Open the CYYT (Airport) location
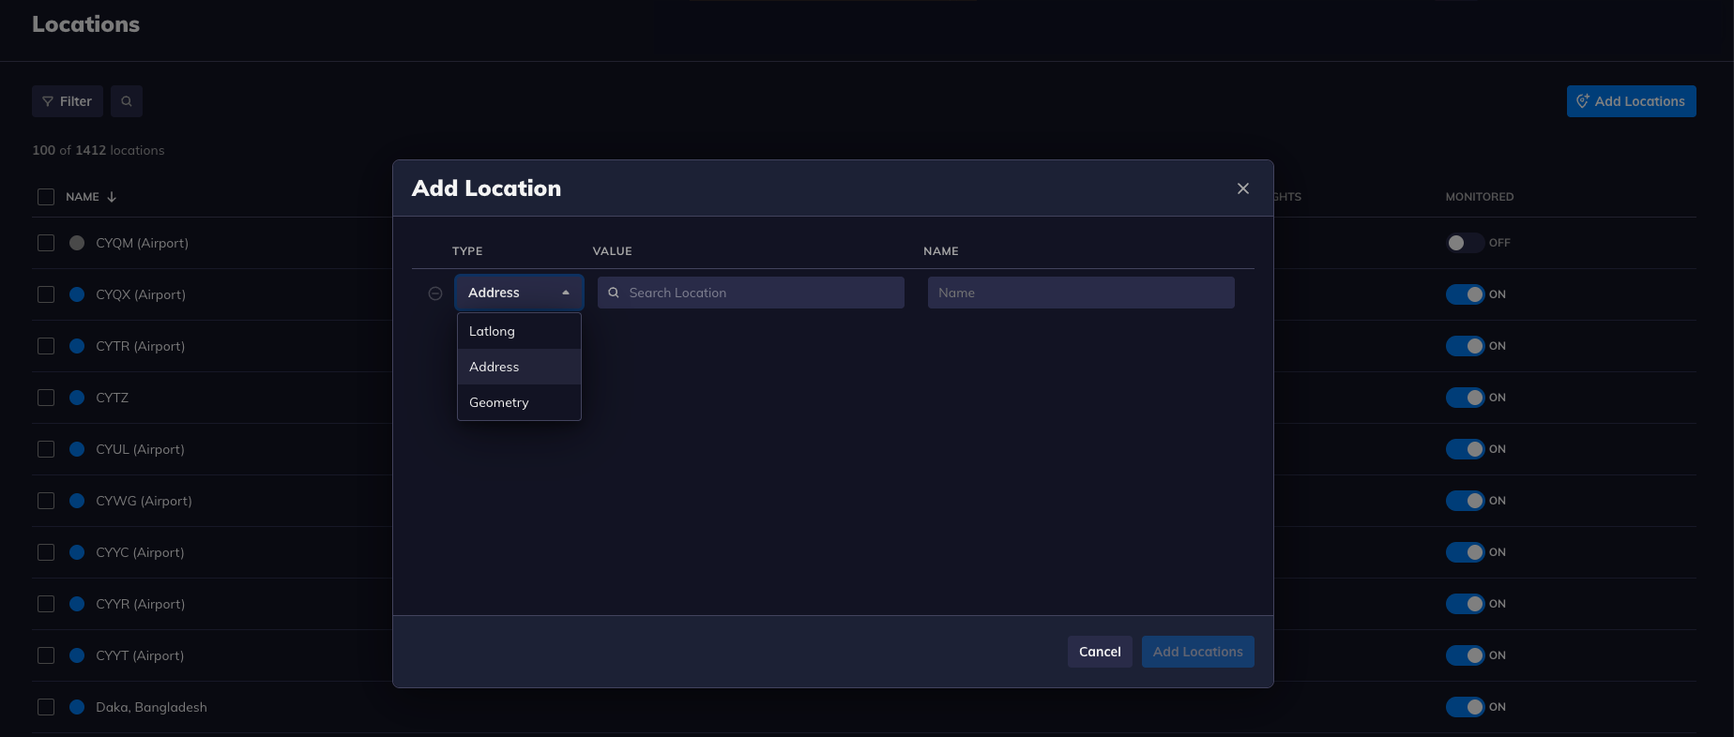 (140, 655)
